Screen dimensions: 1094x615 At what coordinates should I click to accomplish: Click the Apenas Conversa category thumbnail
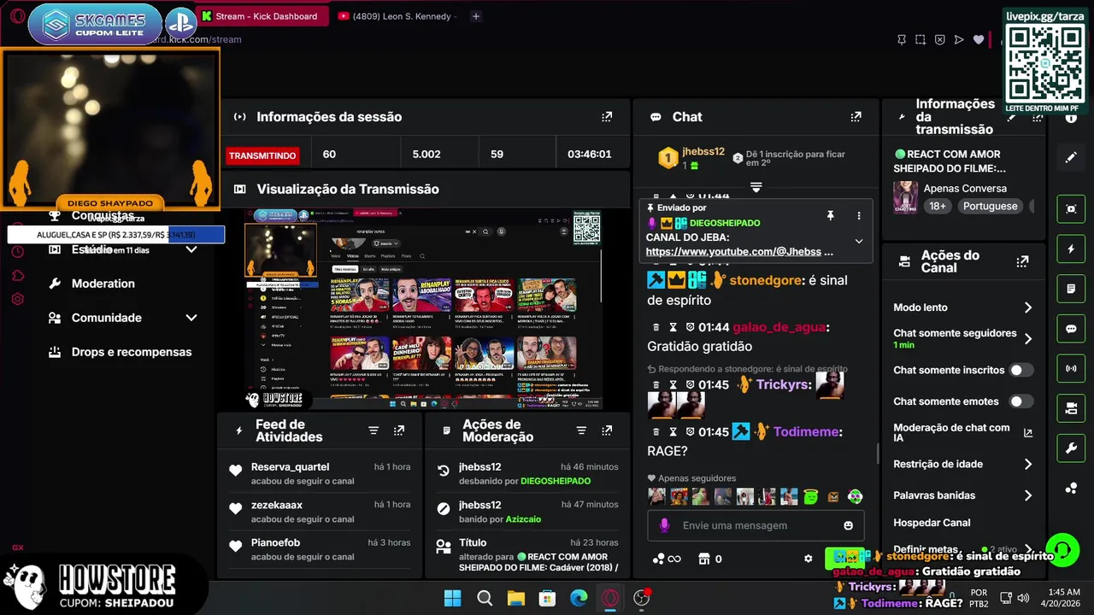click(905, 197)
